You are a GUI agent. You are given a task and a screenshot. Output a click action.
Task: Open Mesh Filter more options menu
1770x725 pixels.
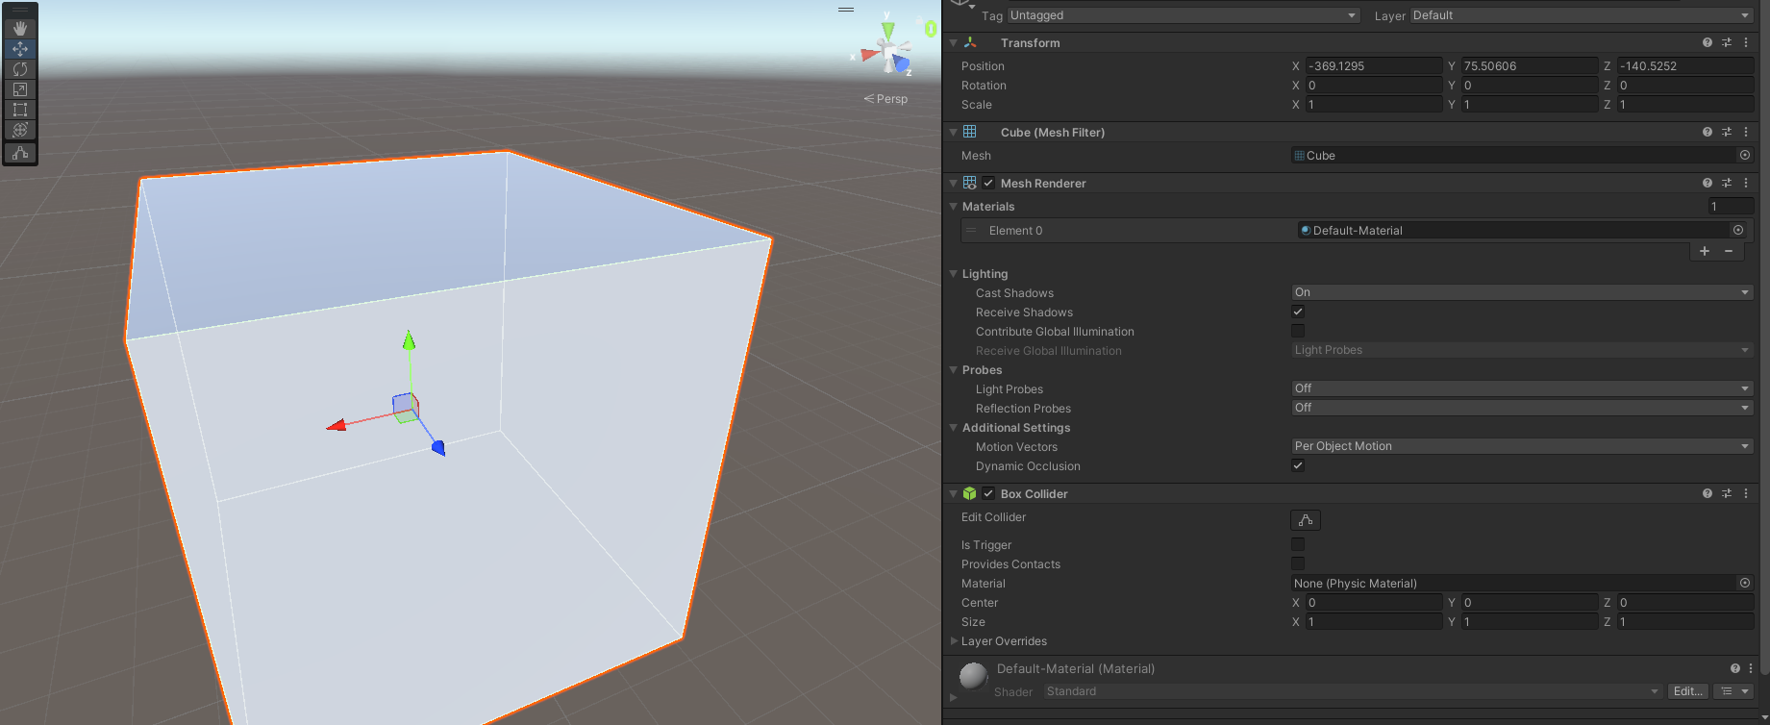(x=1746, y=132)
